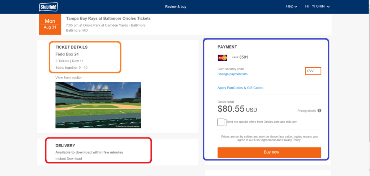Click the Instant Download delivery text
The height and width of the screenshot is (176, 370).
pyautogui.click(x=69, y=159)
